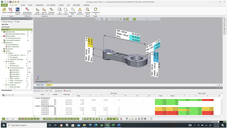Collapse the Analysis tree node
227x128 pixels.
click(x=2, y=51)
